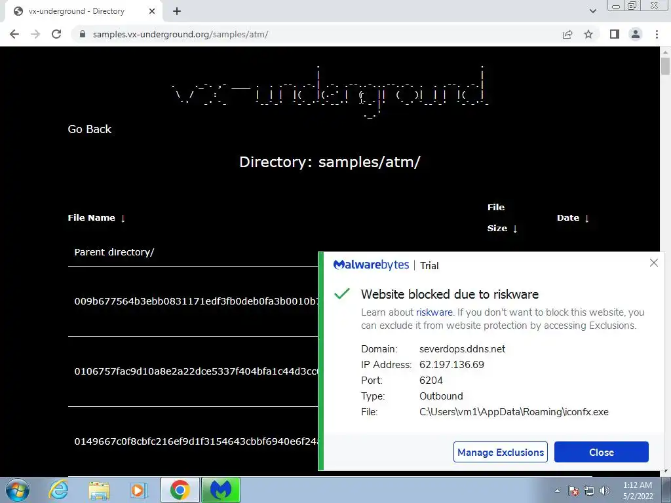
Task: Dismiss the Malwarebytes notification with X
Action: point(654,263)
